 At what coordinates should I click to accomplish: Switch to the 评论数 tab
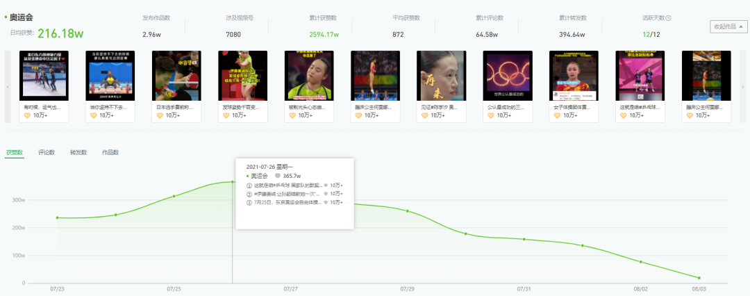[x=47, y=153]
